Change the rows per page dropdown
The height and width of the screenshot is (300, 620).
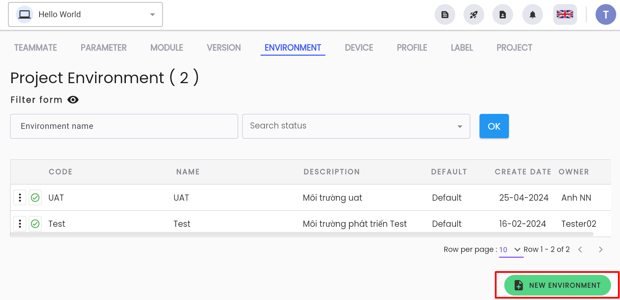[511, 250]
